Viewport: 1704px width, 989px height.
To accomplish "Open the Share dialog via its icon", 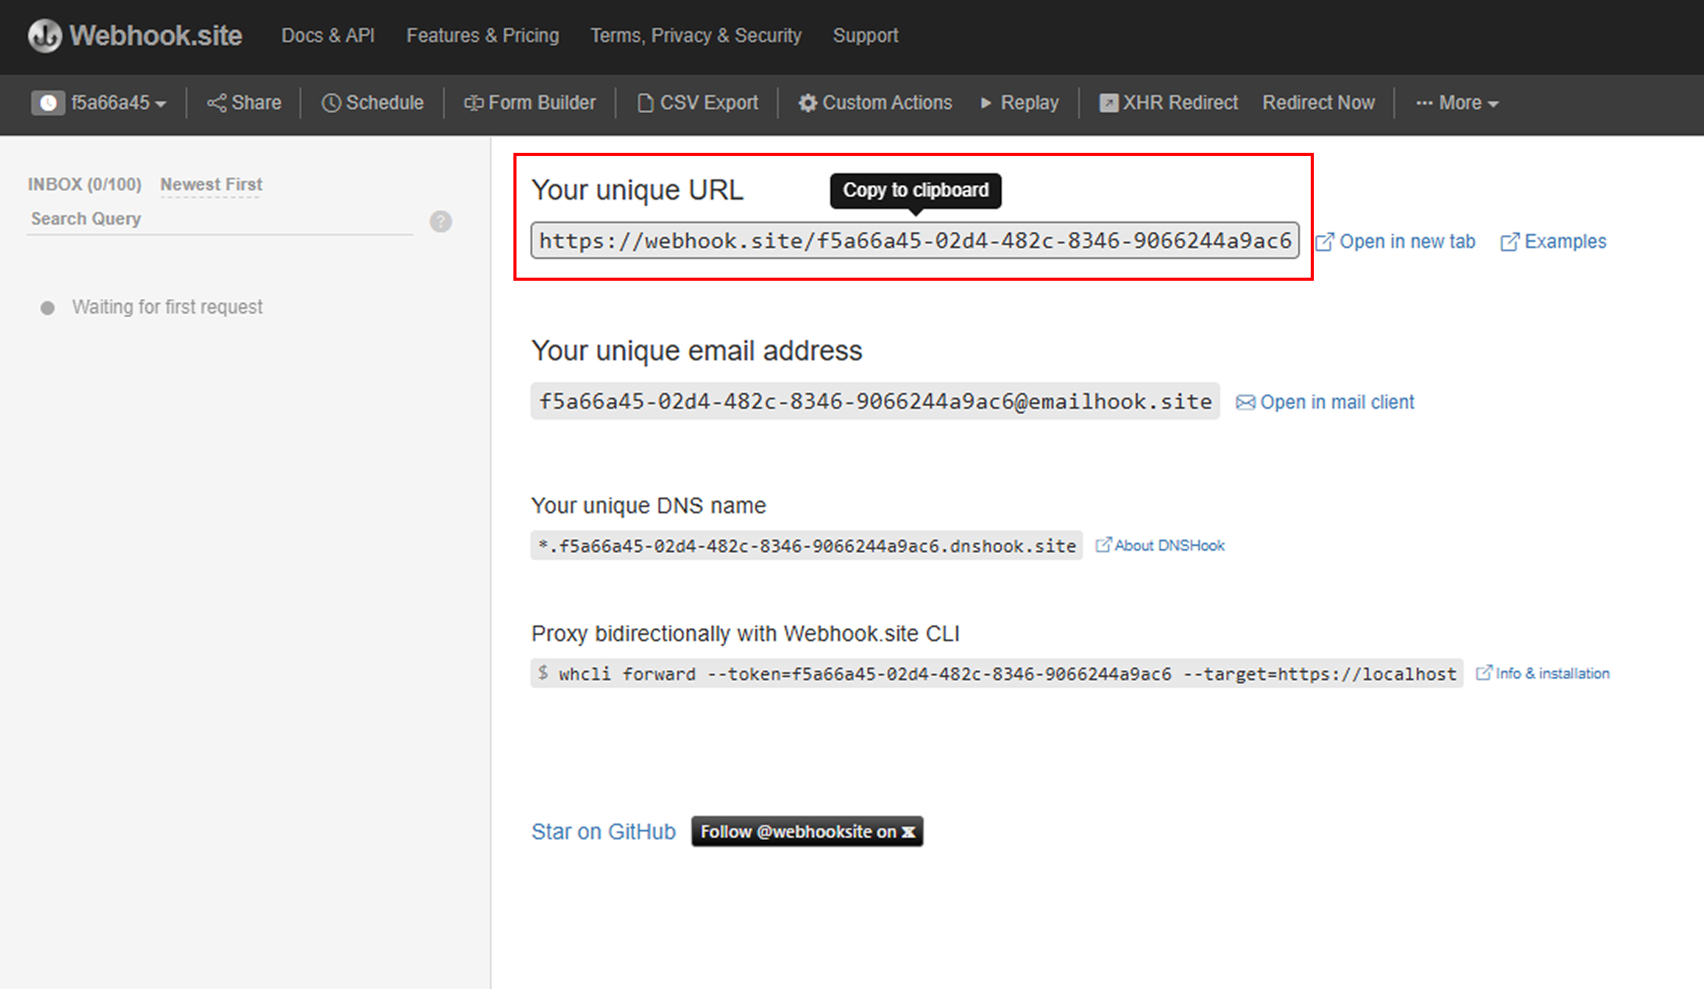I will click(216, 102).
